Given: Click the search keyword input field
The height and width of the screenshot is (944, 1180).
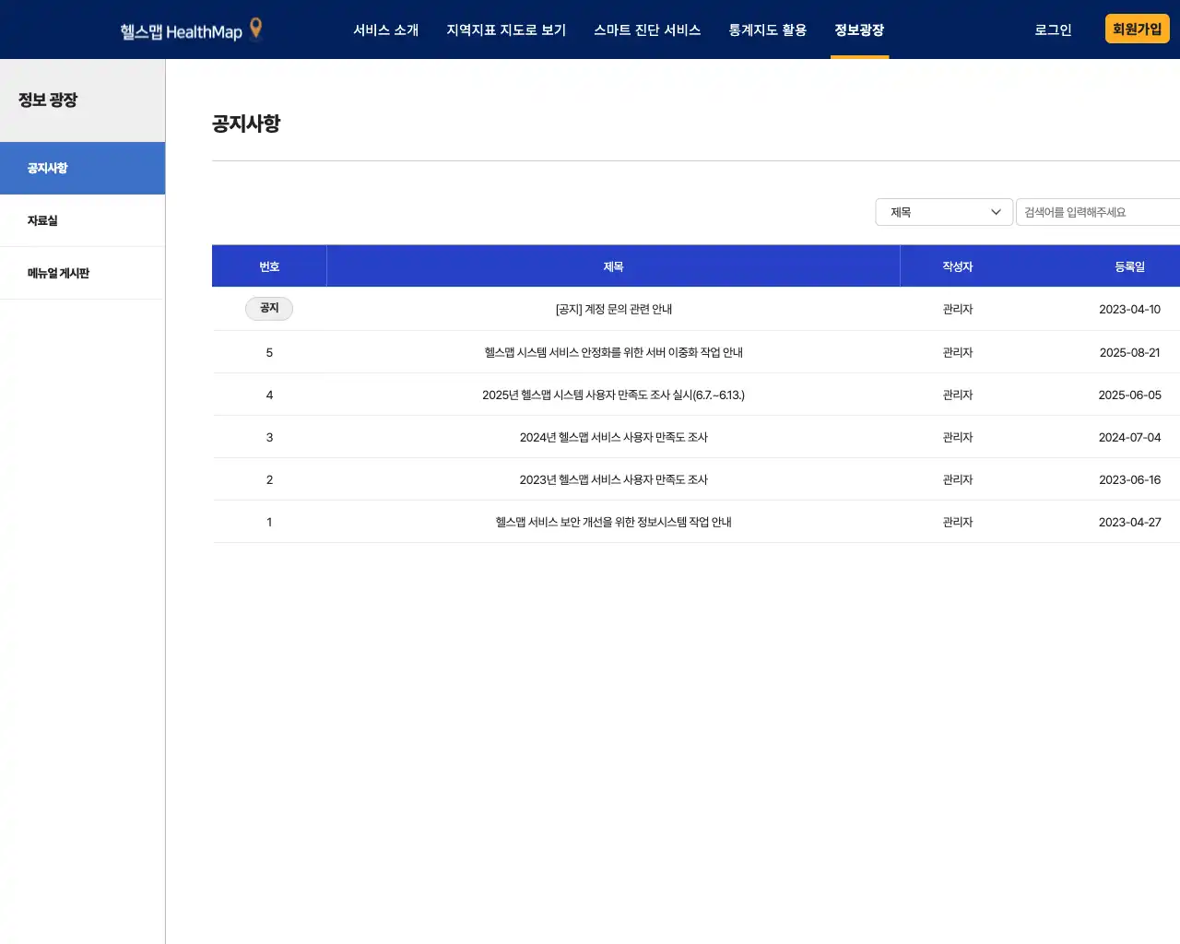Looking at the screenshot, I should [x=1097, y=211].
